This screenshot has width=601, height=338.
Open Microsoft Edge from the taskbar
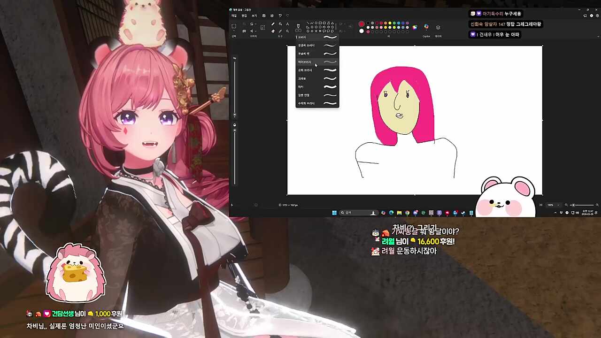(x=391, y=213)
